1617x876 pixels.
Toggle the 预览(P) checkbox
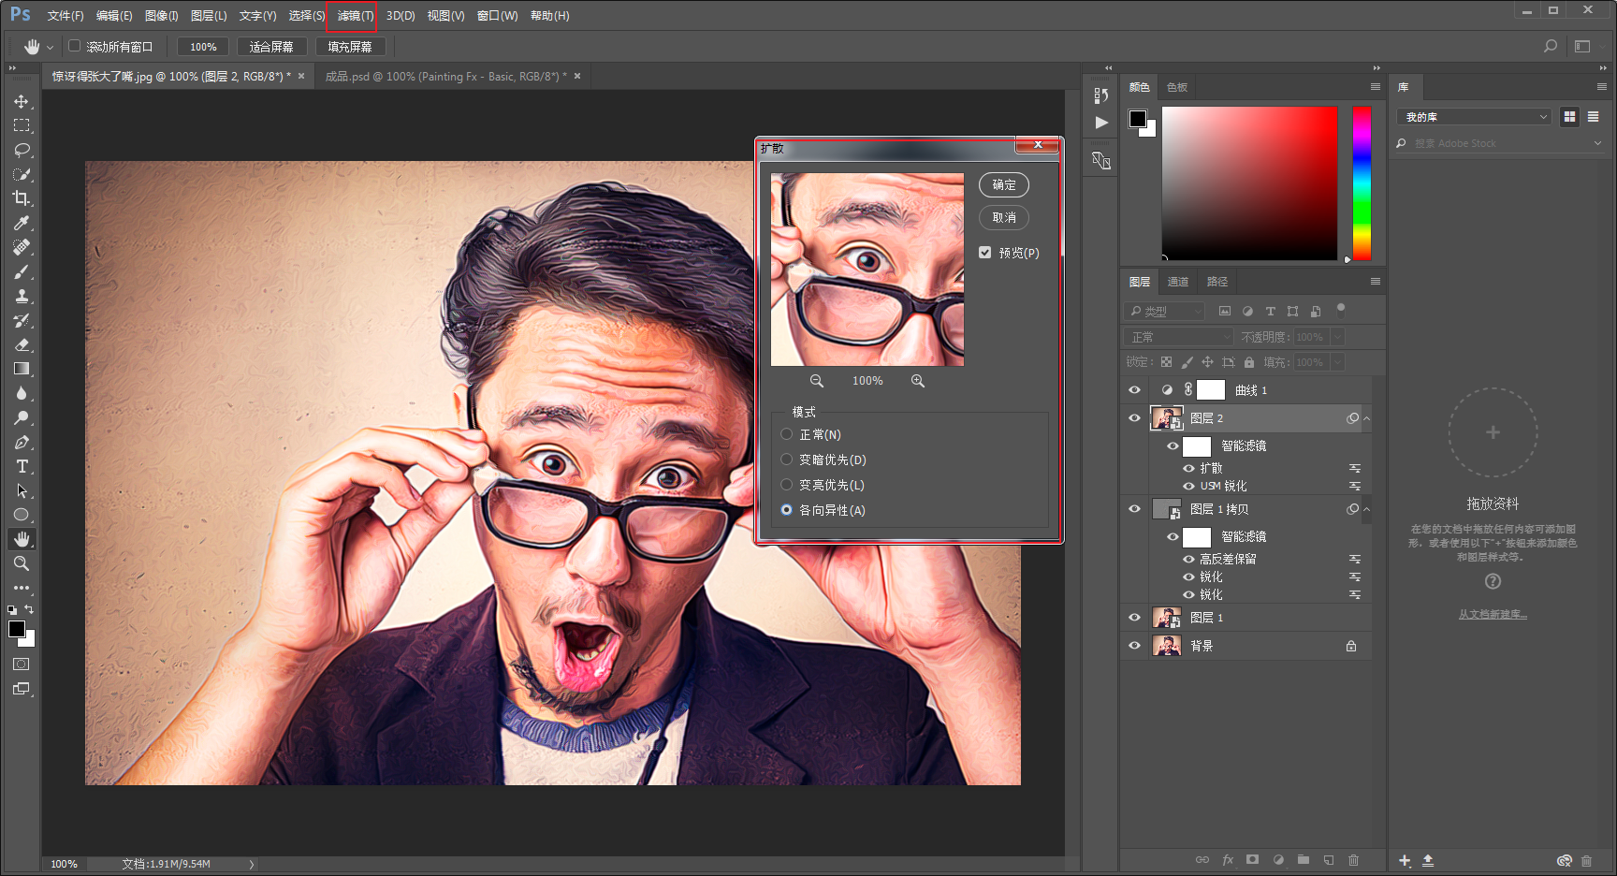(984, 253)
